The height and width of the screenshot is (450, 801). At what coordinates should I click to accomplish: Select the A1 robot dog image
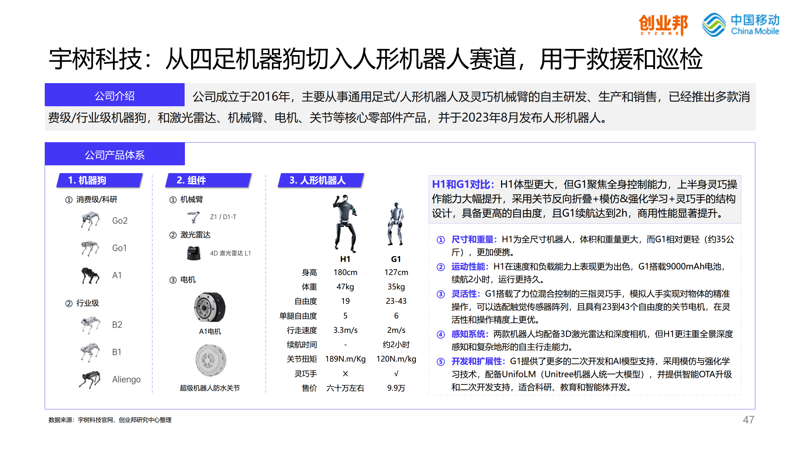click(90, 275)
